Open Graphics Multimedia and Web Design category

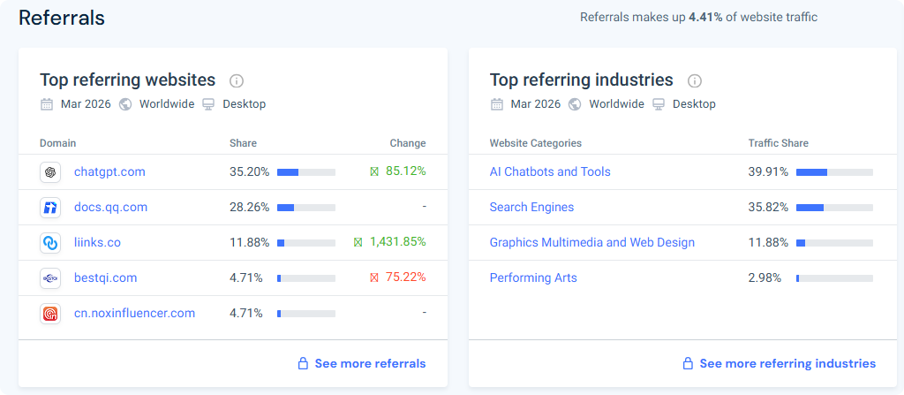click(x=591, y=243)
